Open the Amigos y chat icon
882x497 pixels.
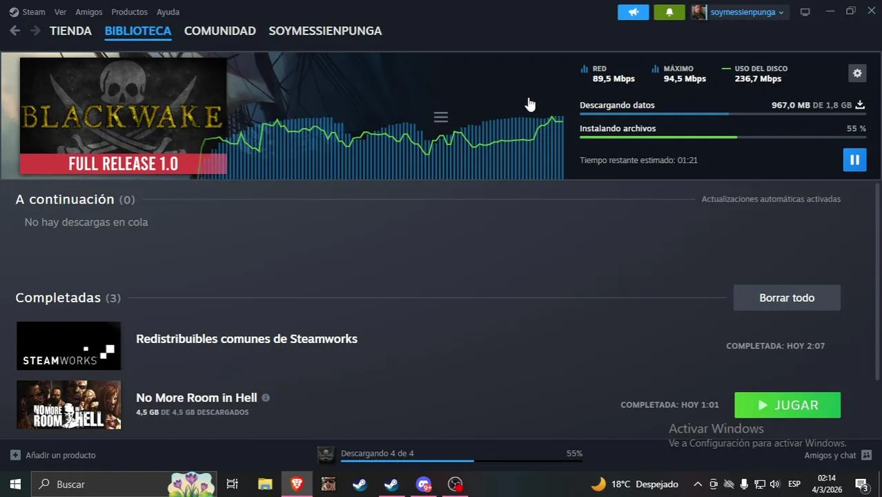pos(867,455)
